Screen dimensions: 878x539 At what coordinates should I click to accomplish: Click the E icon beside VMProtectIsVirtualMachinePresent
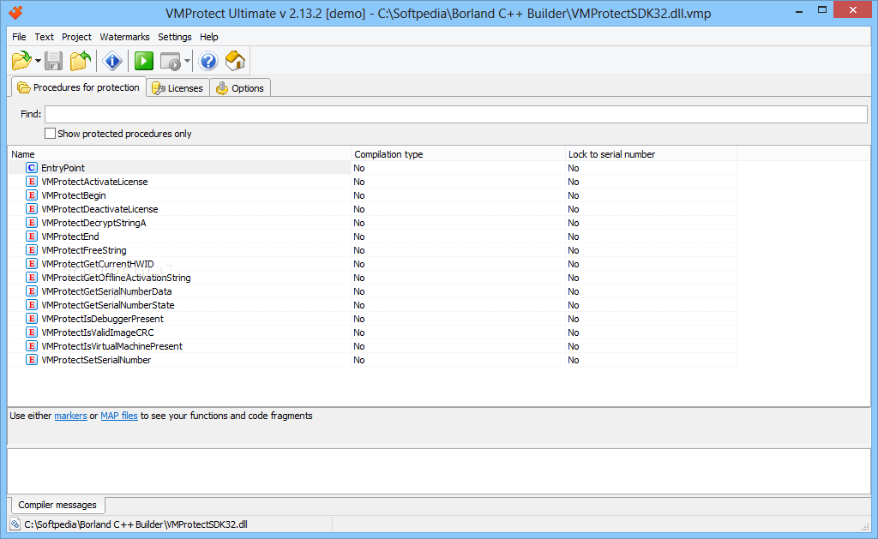coord(32,346)
